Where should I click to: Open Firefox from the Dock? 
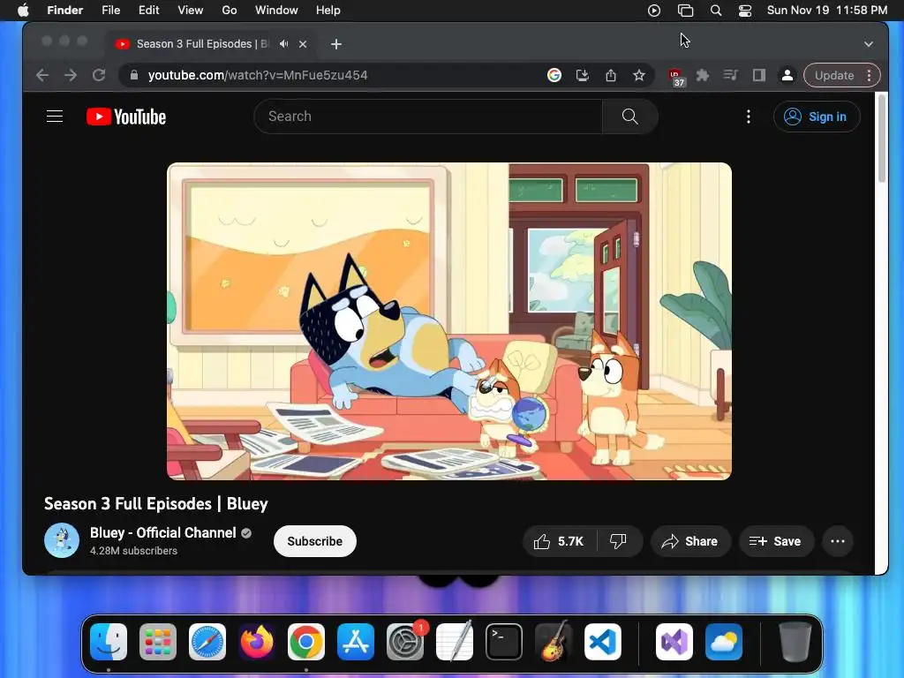click(257, 642)
